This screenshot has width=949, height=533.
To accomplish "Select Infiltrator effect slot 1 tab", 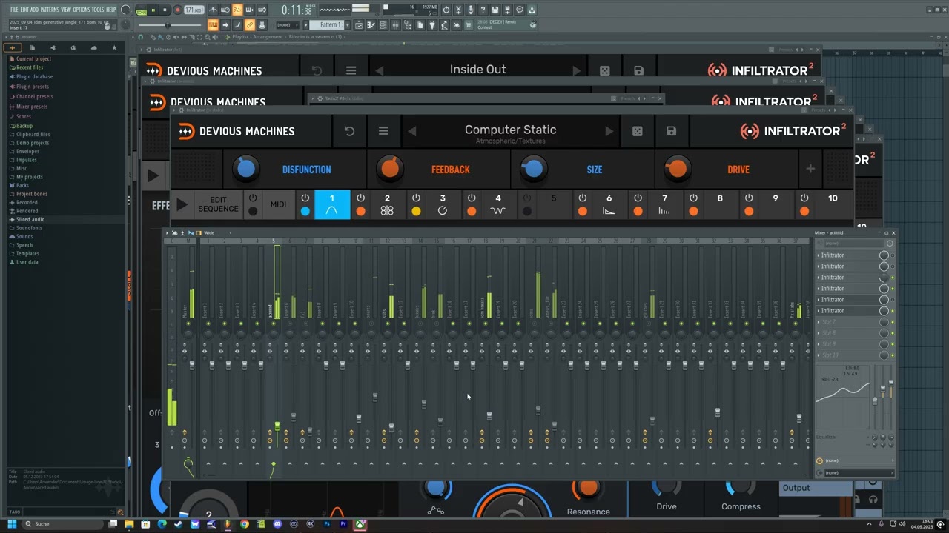I will [331, 204].
